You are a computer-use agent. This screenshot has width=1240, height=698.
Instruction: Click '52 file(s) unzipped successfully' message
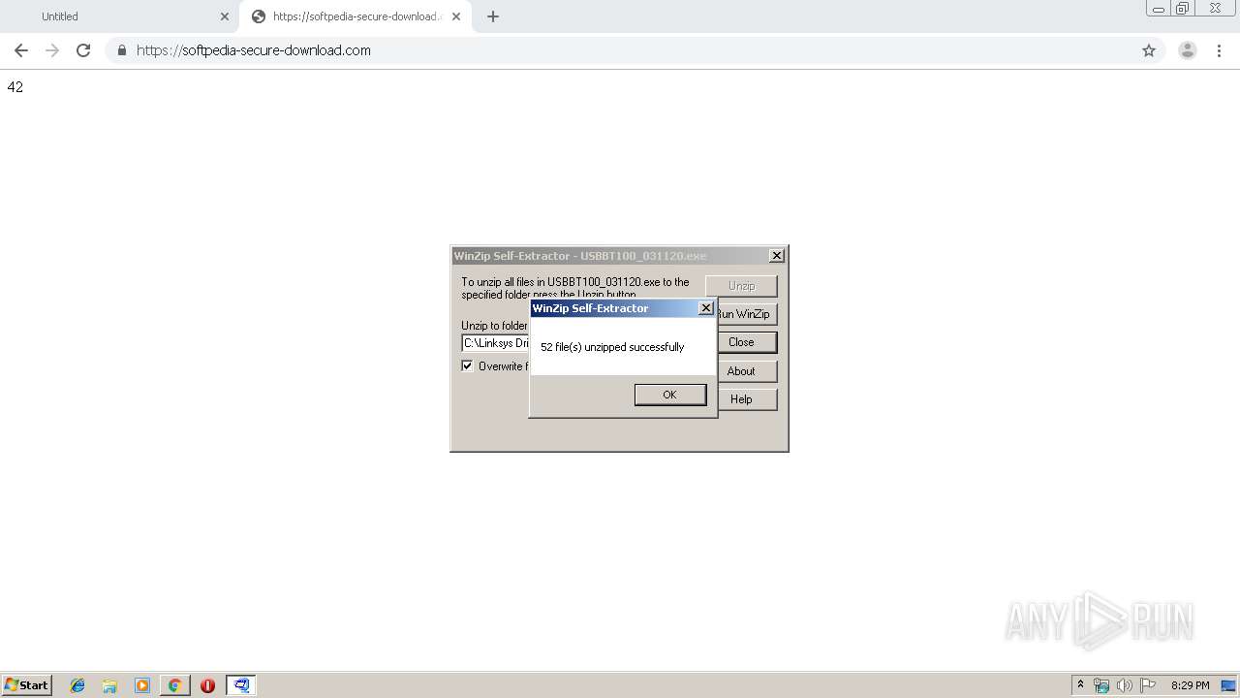tap(612, 347)
